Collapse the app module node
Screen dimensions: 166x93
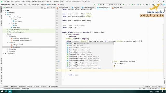point(4,10)
